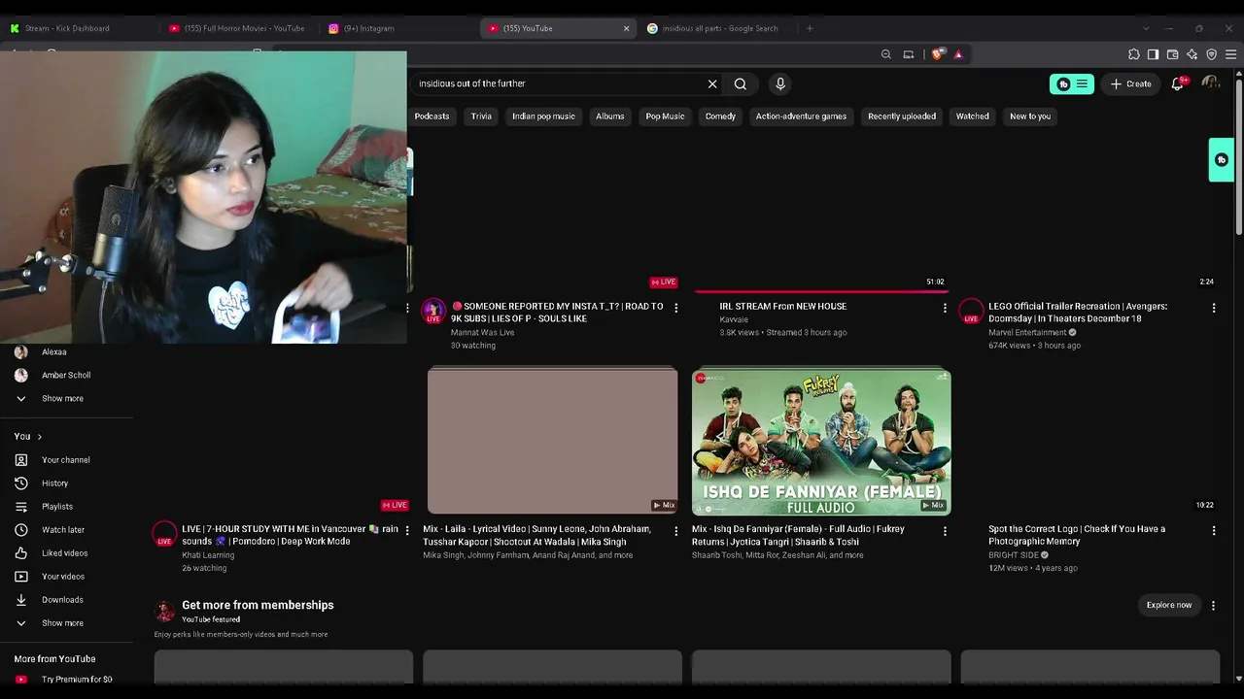Select the Podcasts filter chip
The image size is (1244, 699).
pos(432,116)
